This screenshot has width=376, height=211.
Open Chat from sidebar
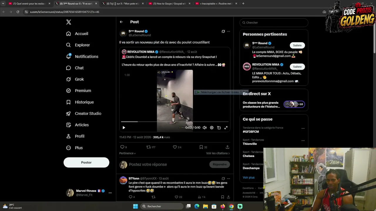click(x=75, y=68)
